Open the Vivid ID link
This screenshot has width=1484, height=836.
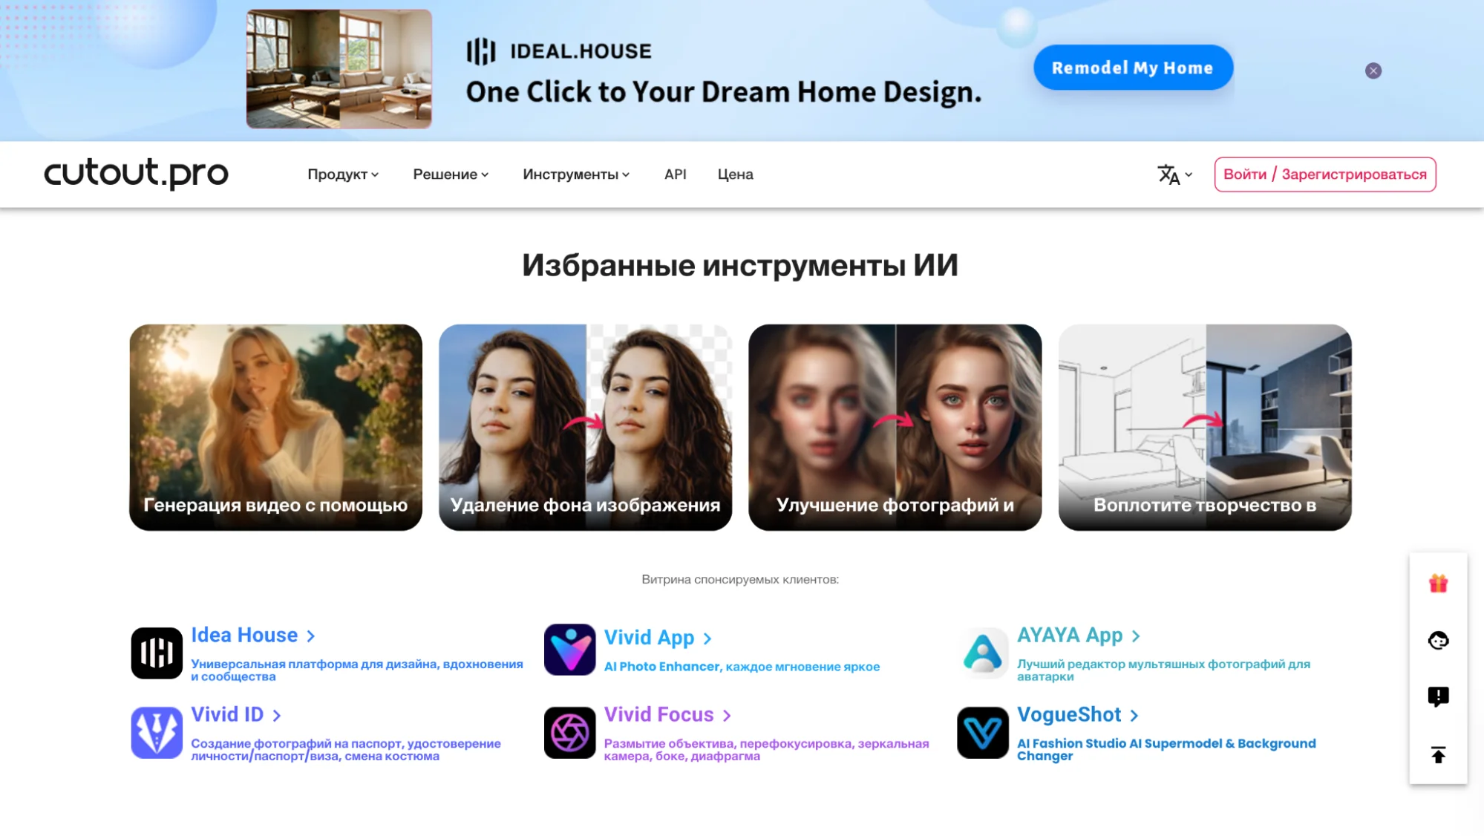click(x=236, y=714)
